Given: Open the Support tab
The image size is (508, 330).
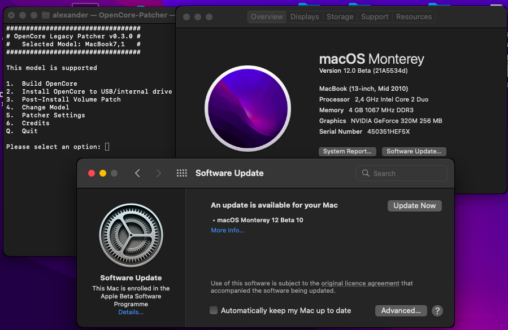Looking at the screenshot, I should [x=375, y=17].
